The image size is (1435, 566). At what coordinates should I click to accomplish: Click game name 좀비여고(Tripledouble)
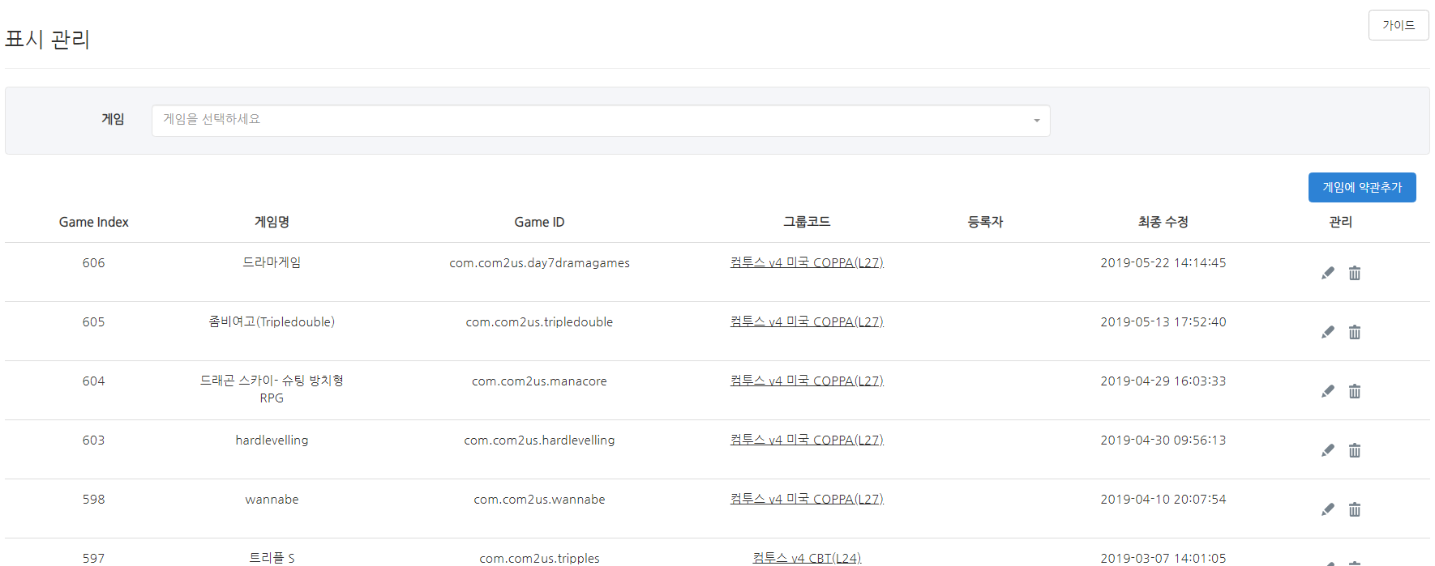(272, 321)
